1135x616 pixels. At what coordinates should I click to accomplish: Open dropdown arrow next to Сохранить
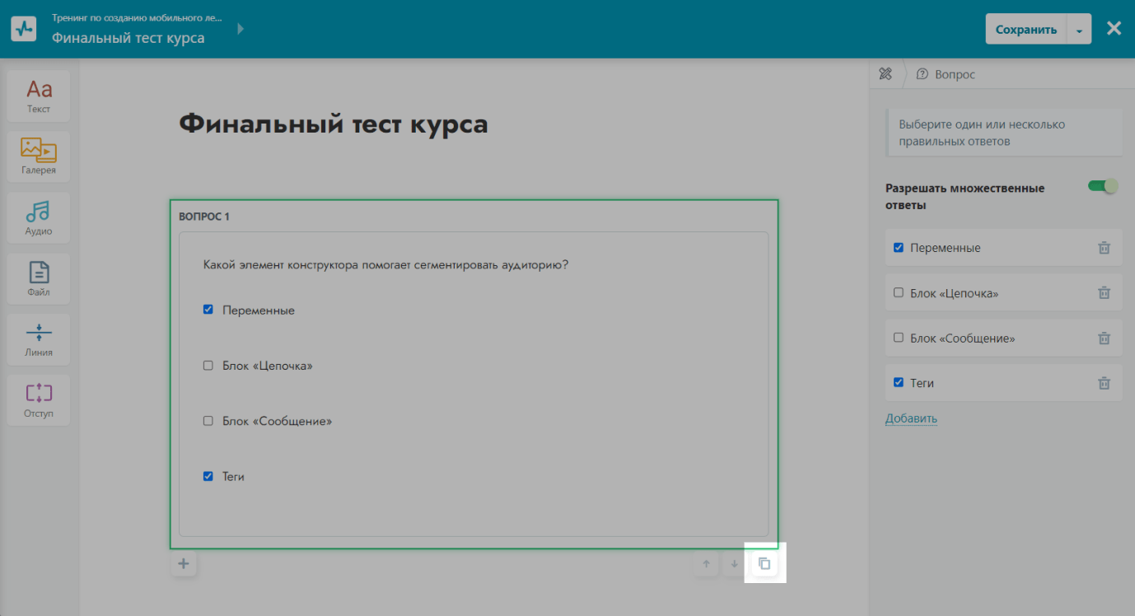1079,30
